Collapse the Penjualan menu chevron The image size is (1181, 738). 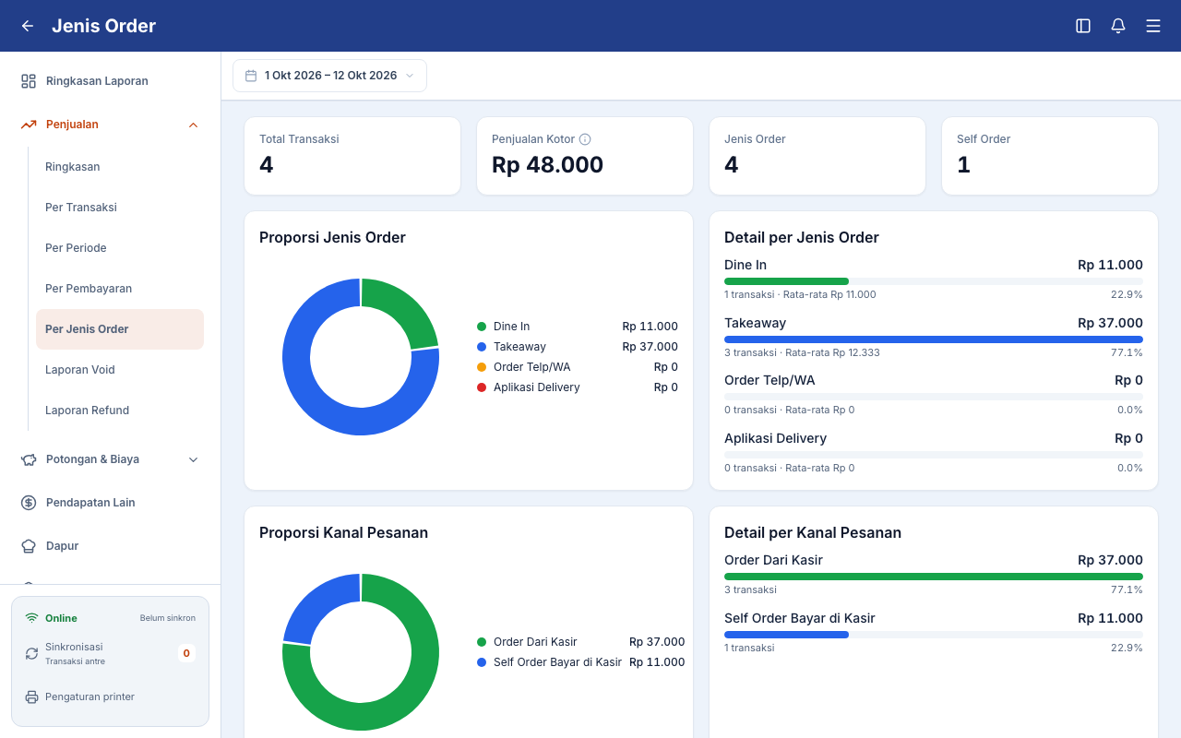coord(193,125)
